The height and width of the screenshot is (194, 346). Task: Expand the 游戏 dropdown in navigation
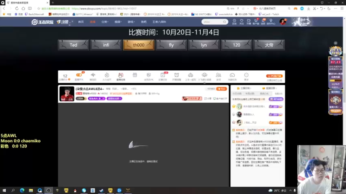point(131,22)
